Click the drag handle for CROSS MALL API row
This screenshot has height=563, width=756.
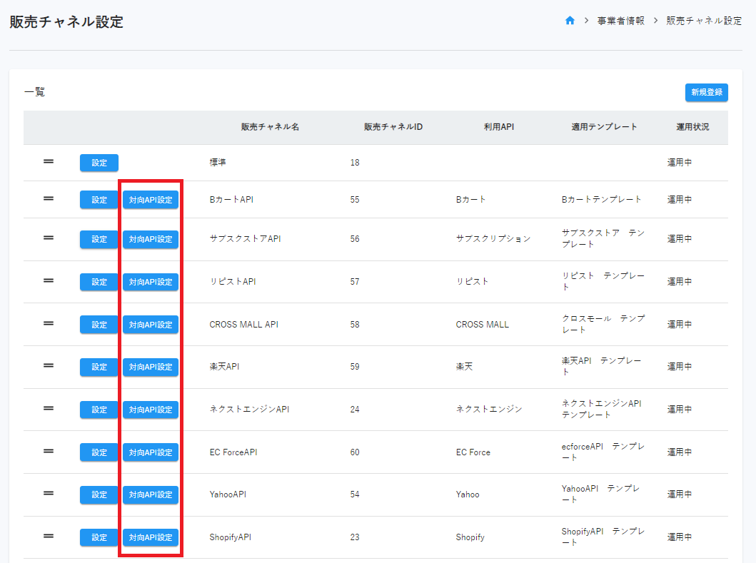[49, 323]
